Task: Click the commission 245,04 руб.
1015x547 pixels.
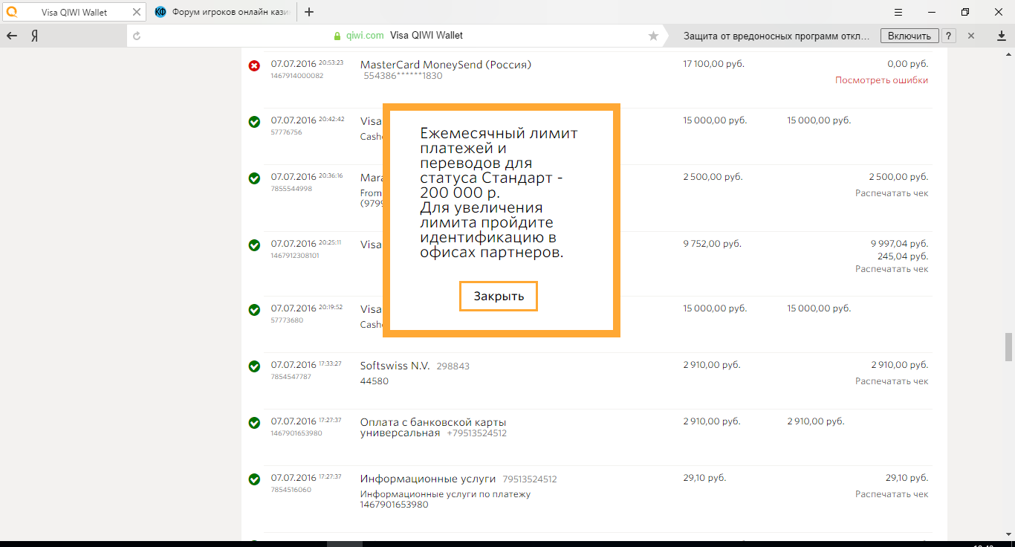Action: click(903, 256)
